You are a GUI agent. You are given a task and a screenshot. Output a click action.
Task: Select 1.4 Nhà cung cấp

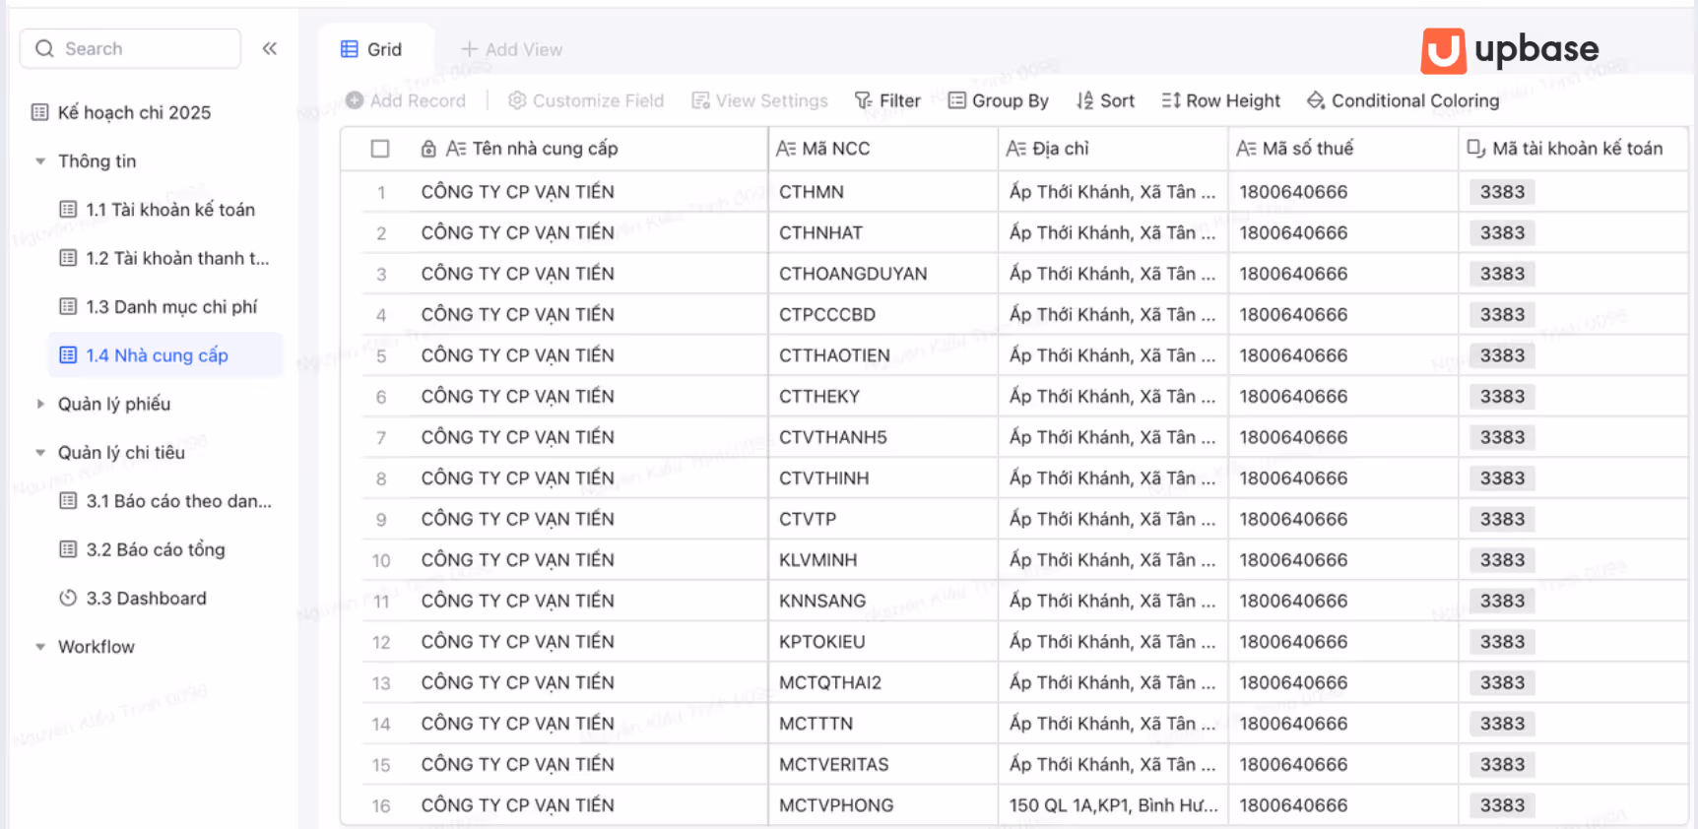tap(165, 354)
